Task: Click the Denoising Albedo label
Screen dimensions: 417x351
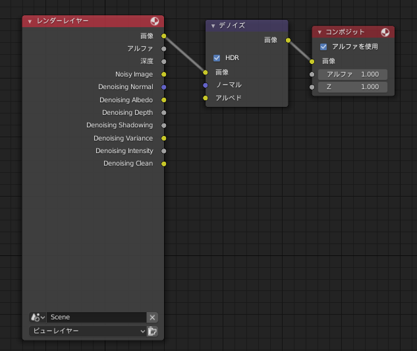Action: coord(126,100)
